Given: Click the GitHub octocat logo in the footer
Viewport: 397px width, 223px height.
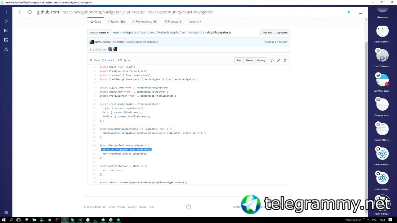Looking at the screenshot, I should [x=189, y=207].
